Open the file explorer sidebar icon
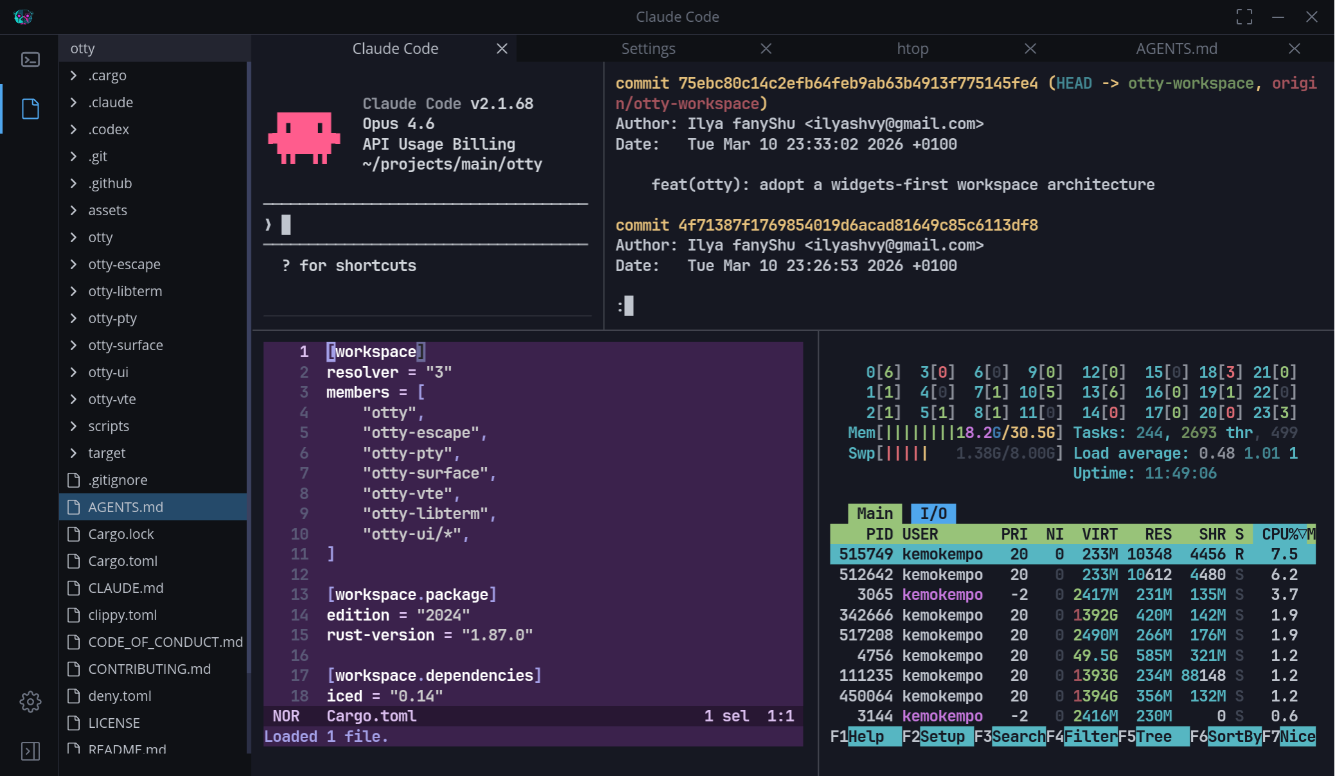 point(30,109)
